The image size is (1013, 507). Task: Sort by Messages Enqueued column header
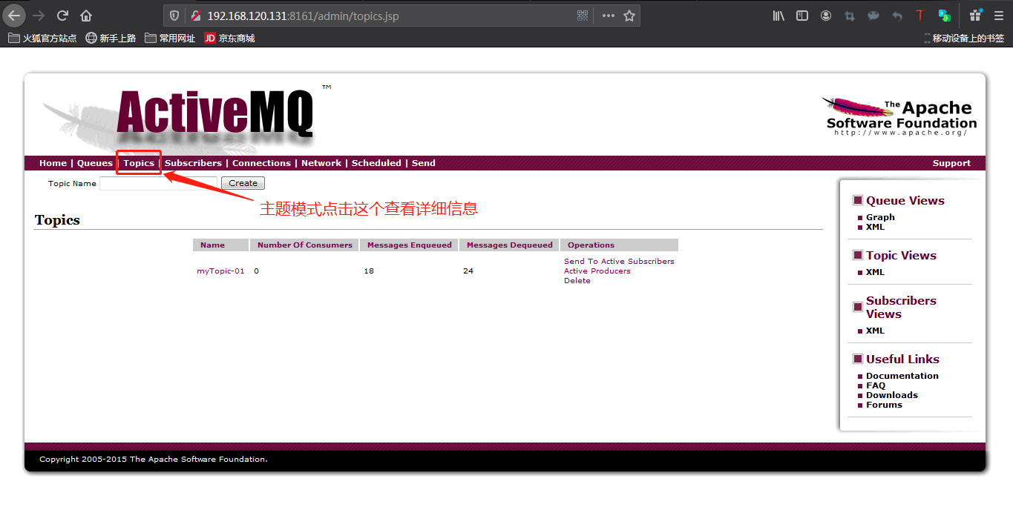pos(410,245)
